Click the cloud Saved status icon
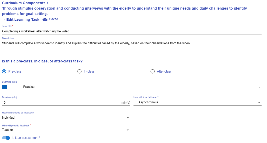This screenshot has width=267, height=143. (45, 19)
